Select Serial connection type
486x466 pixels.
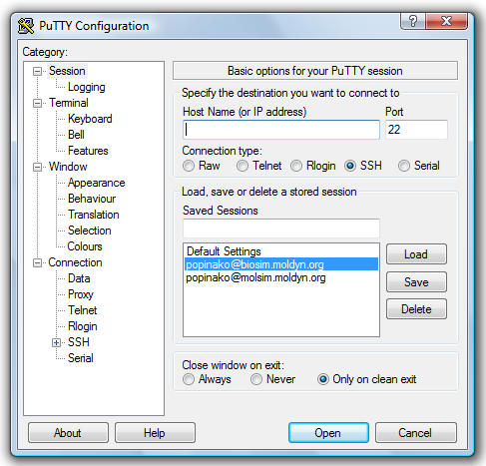tap(404, 166)
